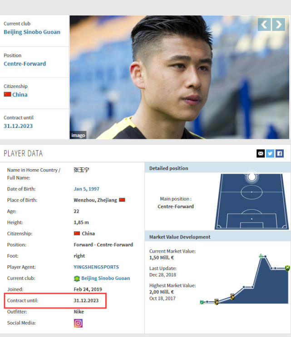Click the China flag beside Wenzhou, Zhejiang
The height and width of the screenshot is (337, 291).
pos(122,200)
